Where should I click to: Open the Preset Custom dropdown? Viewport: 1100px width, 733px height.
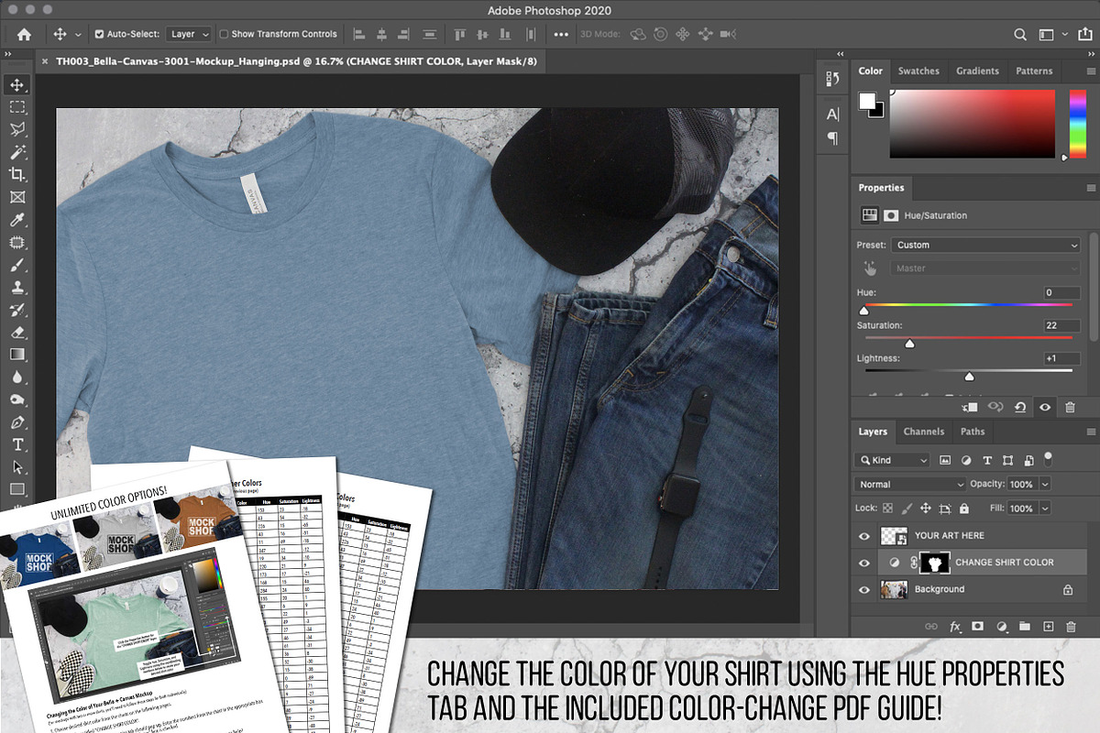click(x=986, y=246)
